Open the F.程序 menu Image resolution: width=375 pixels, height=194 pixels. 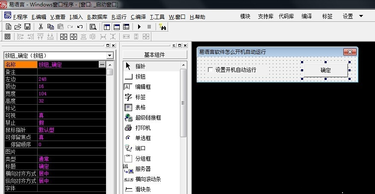coord(21,17)
